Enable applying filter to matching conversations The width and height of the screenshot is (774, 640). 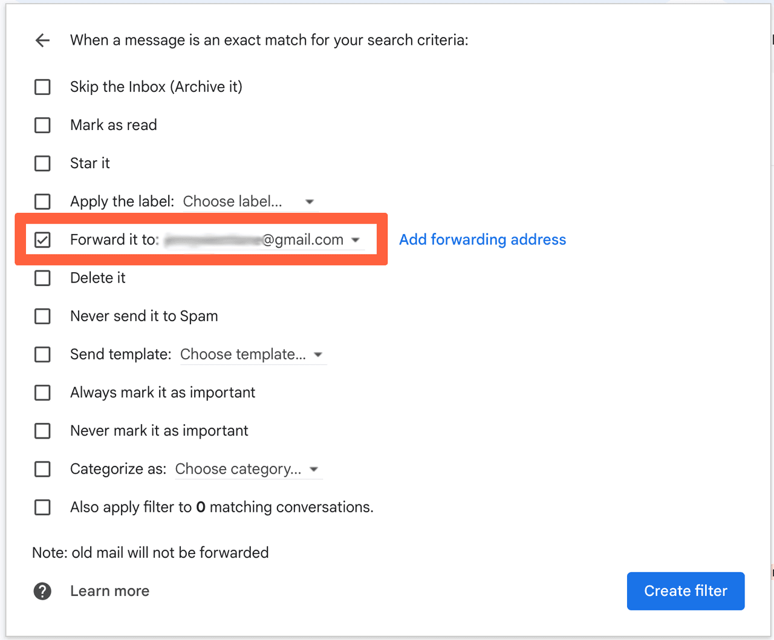click(42, 508)
